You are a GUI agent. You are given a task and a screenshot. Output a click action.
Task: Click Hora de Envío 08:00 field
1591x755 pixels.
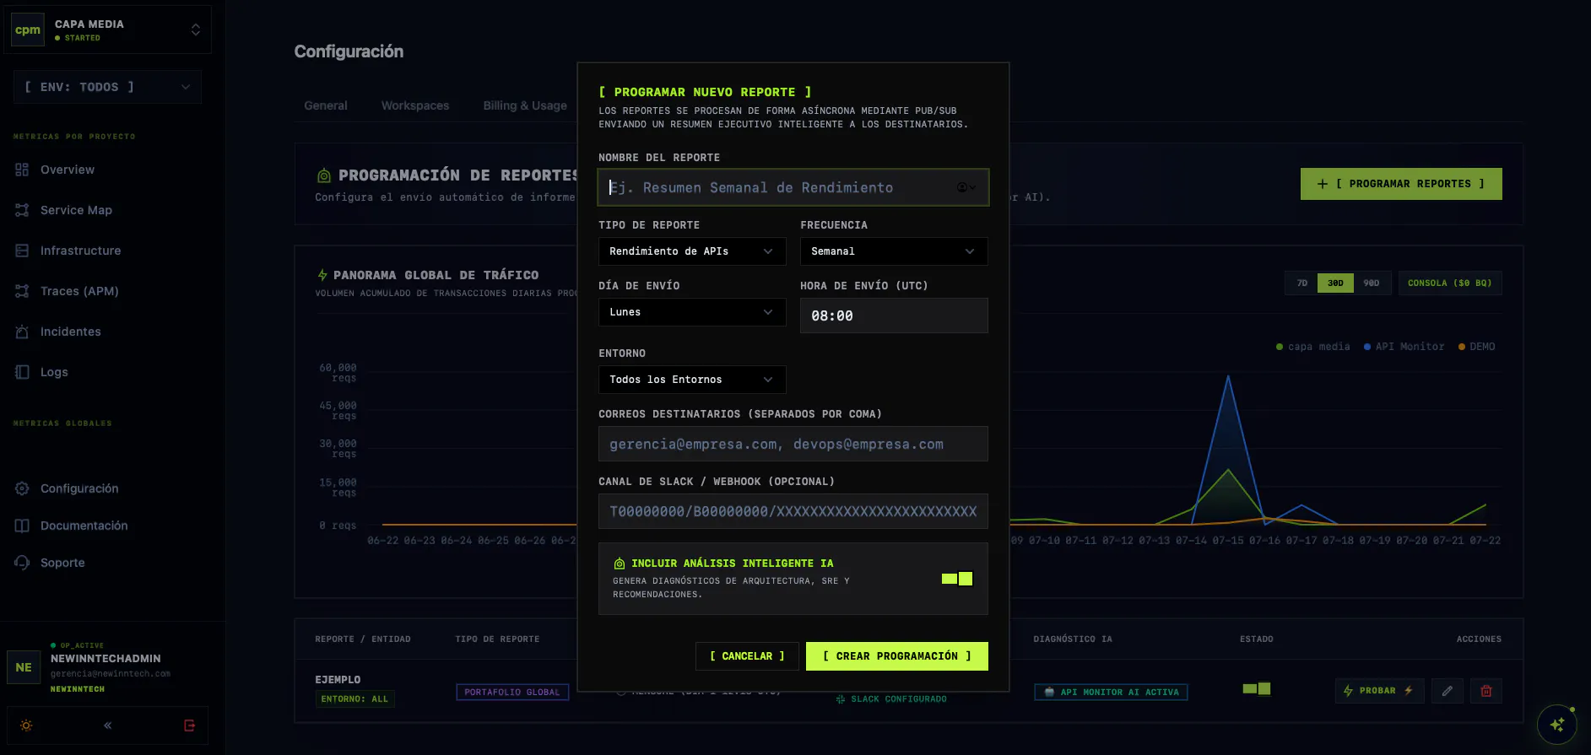pos(894,315)
